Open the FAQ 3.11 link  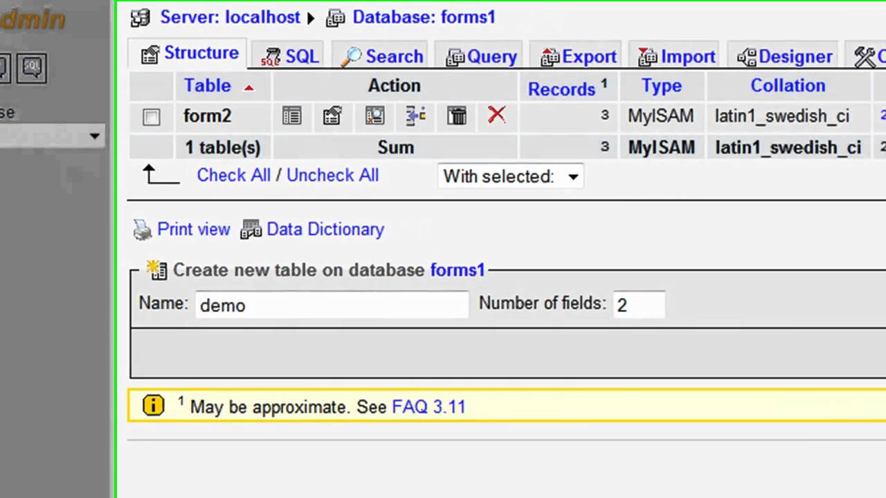pos(428,407)
